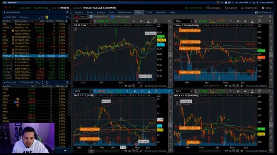This screenshot has height=155, width=277.
Task: Open the SPCE symbol dropdown
Action: (91, 91)
